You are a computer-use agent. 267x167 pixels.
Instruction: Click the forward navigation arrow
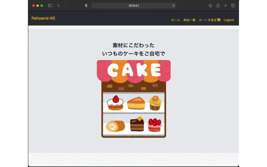point(66,5)
